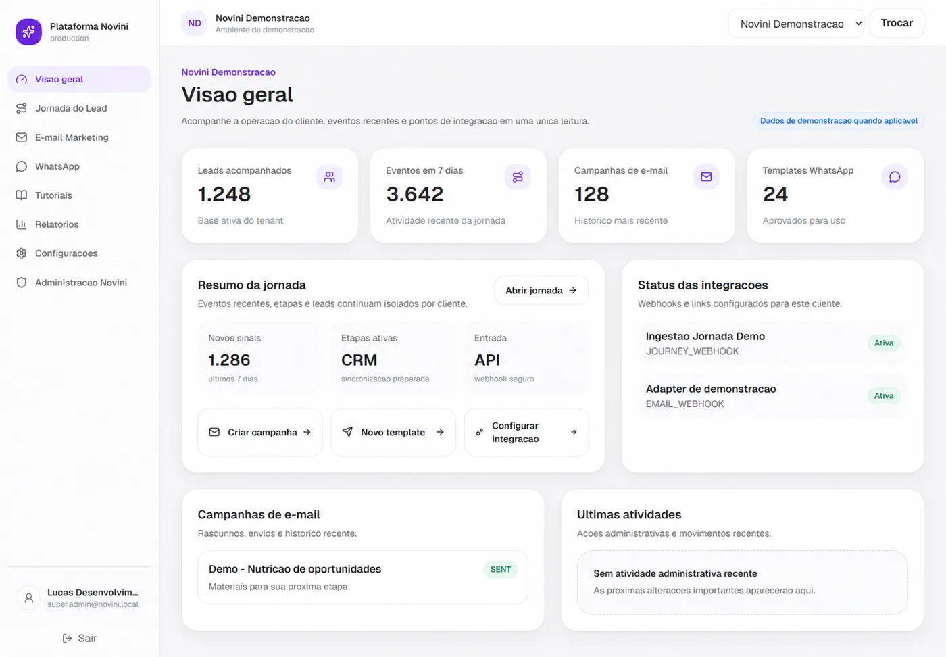Click the E-mail Marketing envelope icon

[22, 137]
